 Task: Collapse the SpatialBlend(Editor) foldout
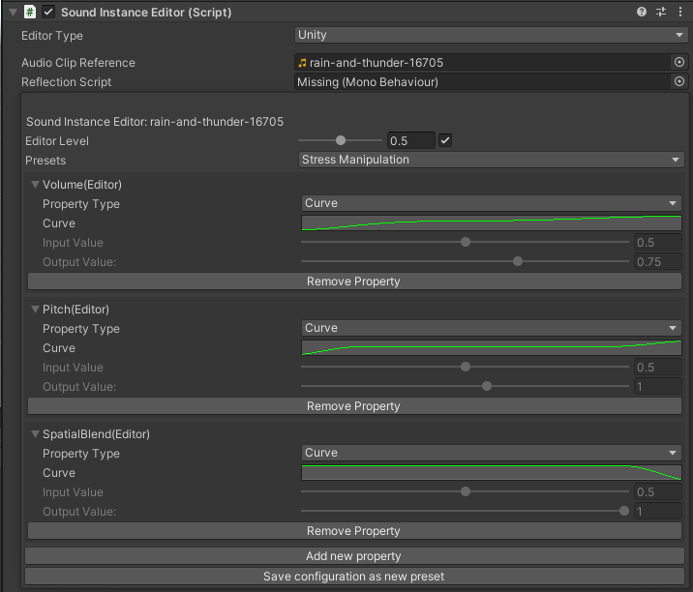coord(35,434)
